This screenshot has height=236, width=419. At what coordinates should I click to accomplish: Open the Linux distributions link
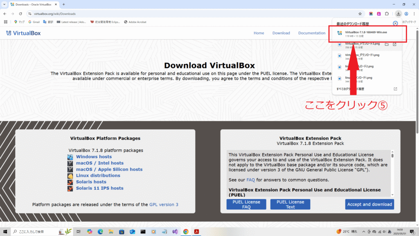(98, 175)
